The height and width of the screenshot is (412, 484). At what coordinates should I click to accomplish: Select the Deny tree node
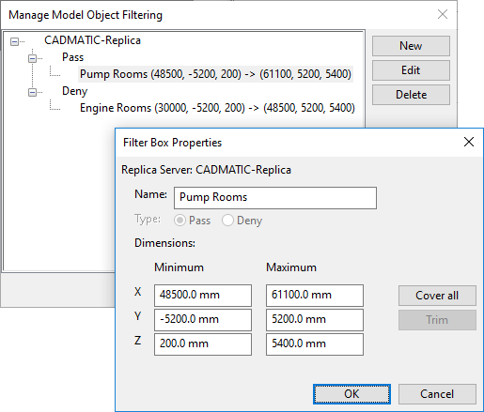click(x=74, y=91)
